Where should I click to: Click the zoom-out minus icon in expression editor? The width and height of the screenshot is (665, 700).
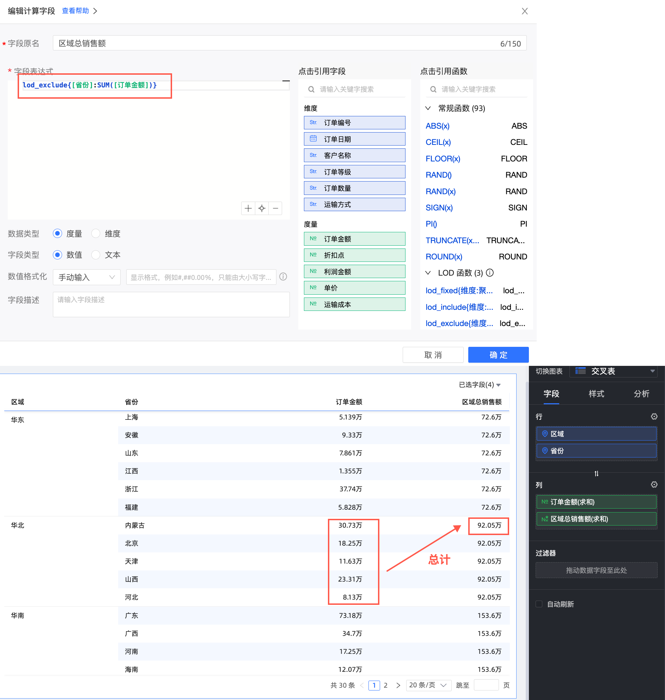point(275,208)
